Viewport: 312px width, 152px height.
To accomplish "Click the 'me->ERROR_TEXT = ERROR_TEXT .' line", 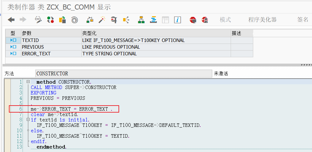I will 71,109.
